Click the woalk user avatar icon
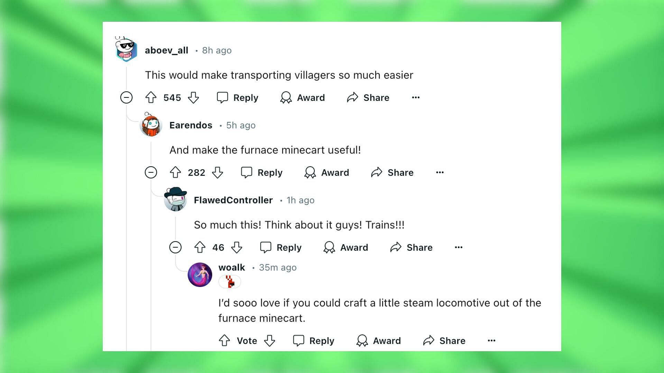 coord(200,274)
